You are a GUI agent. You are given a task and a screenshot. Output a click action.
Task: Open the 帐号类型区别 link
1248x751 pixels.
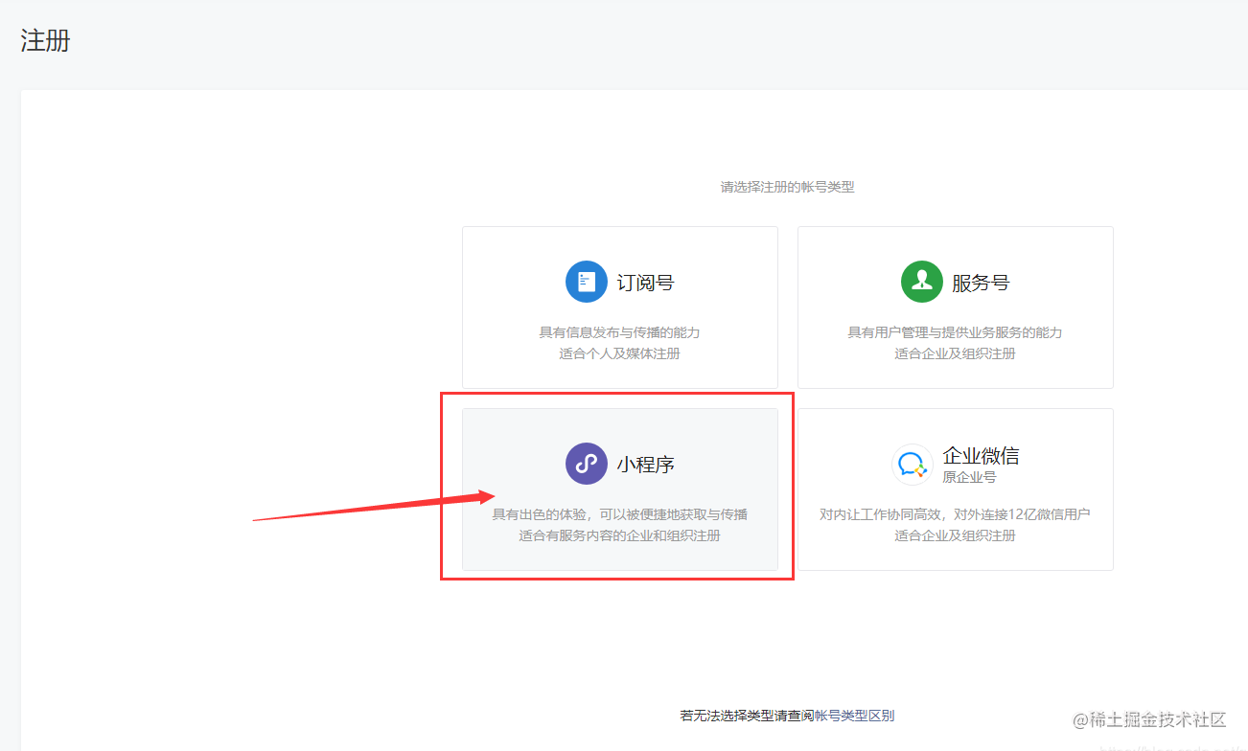854,716
